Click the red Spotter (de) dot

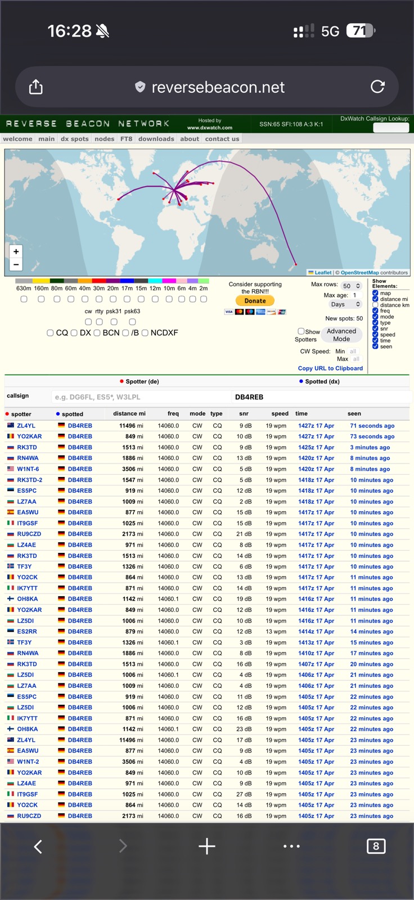click(121, 381)
